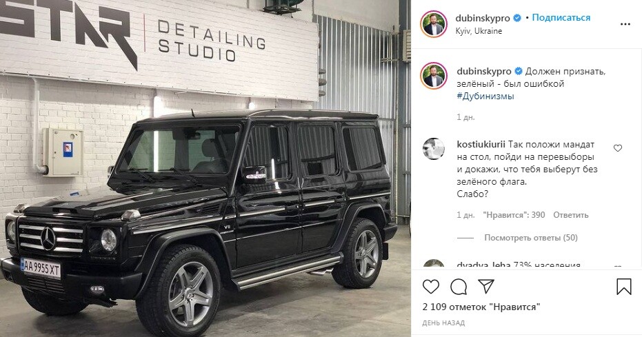Expand replies with Посмотреть ответы (50)
Image resolution: width=642 pixels, height=337 pixels.
(x=531, y=238)
